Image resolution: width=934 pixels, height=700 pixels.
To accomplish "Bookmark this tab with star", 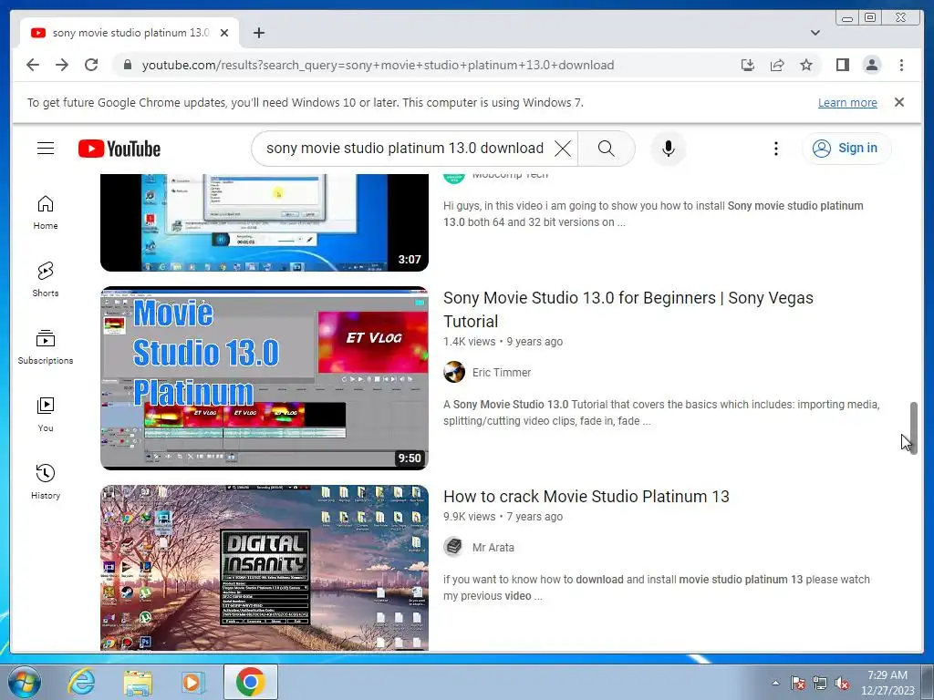I will click(806, 65).
